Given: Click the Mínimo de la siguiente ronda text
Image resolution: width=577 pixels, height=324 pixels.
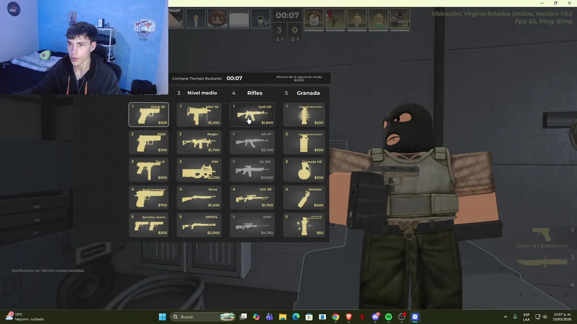Looking at the screenshot, I should pos(299,78).
